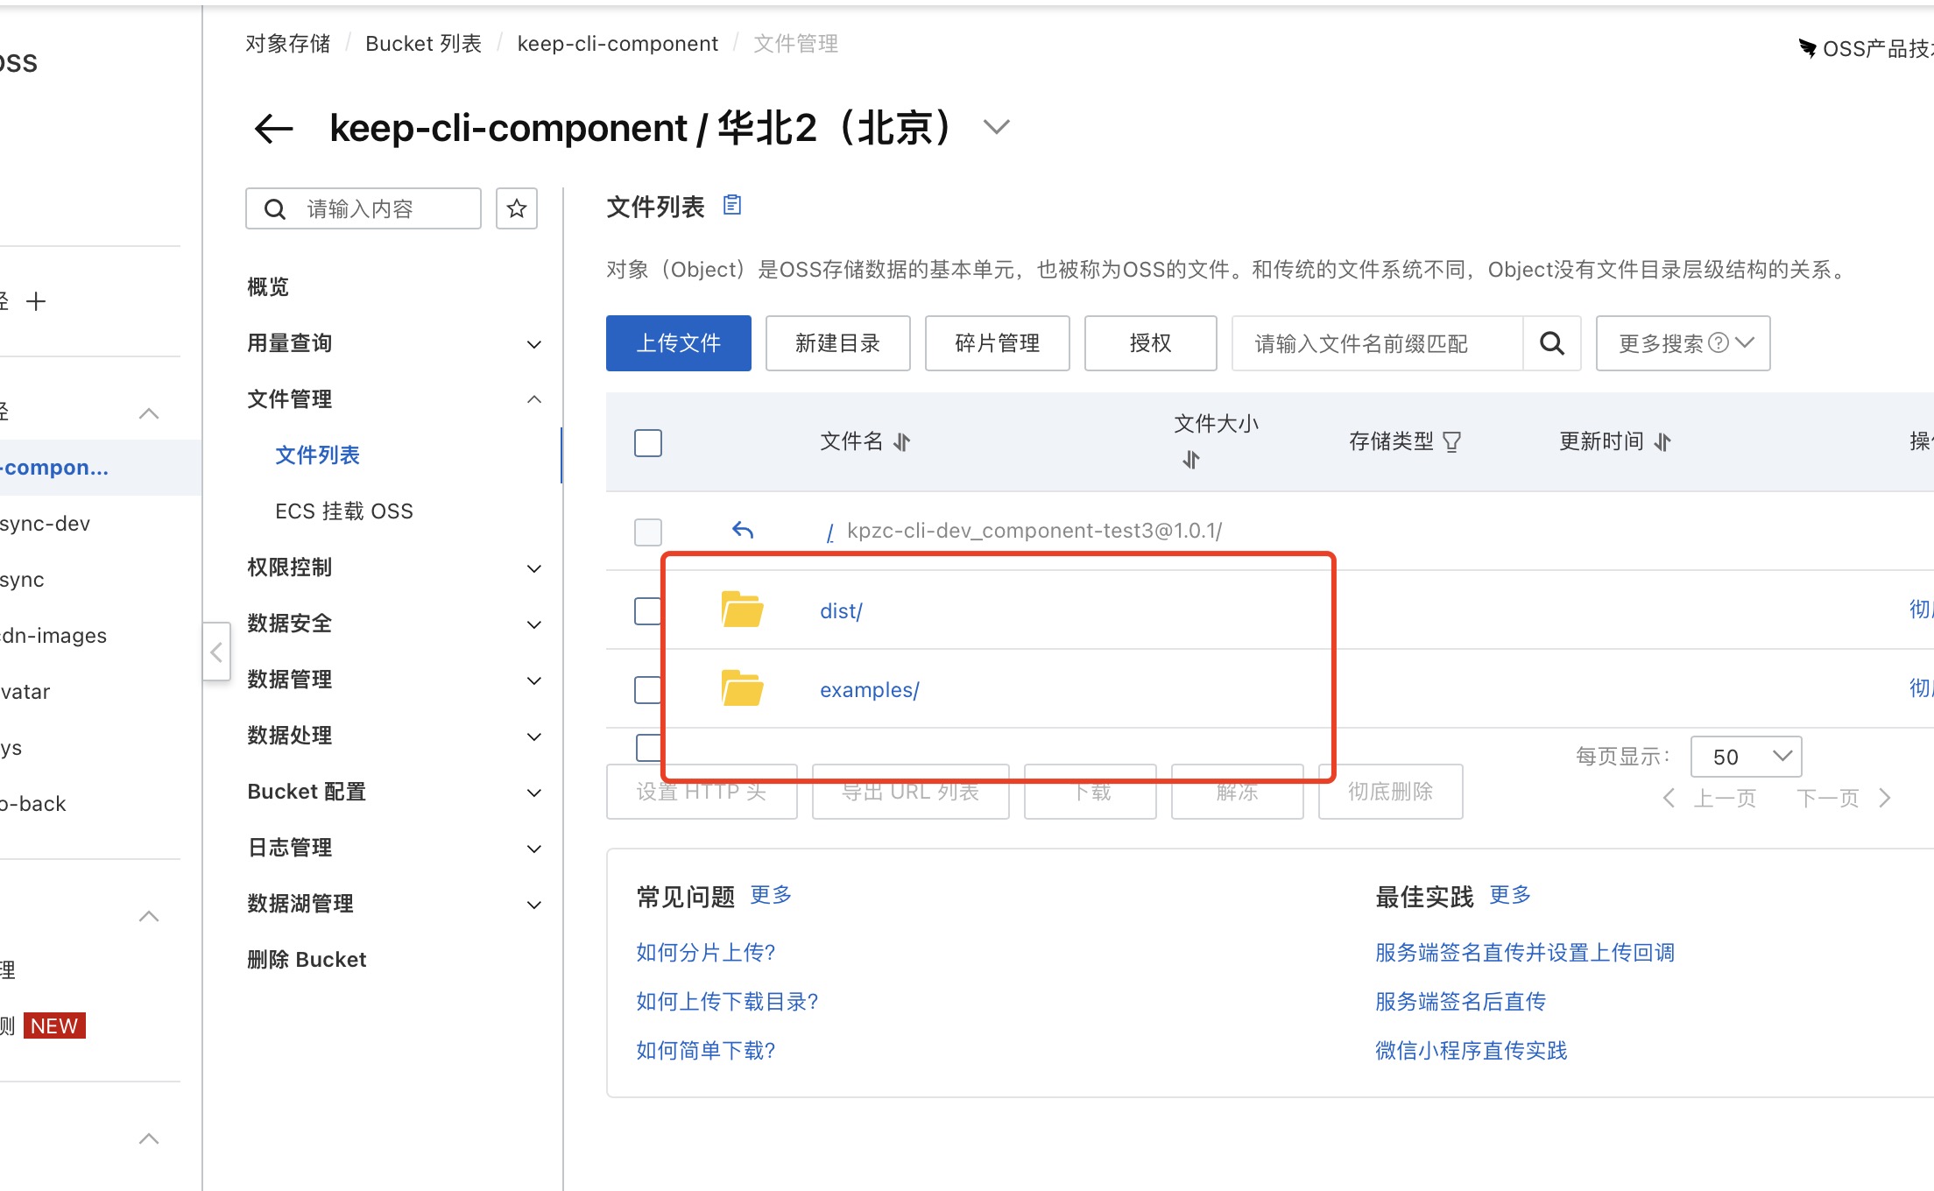Focus the 请输入内容 search field
Image resolution: width=1934 pixels, height=1191 pixels.
point(364,208)
